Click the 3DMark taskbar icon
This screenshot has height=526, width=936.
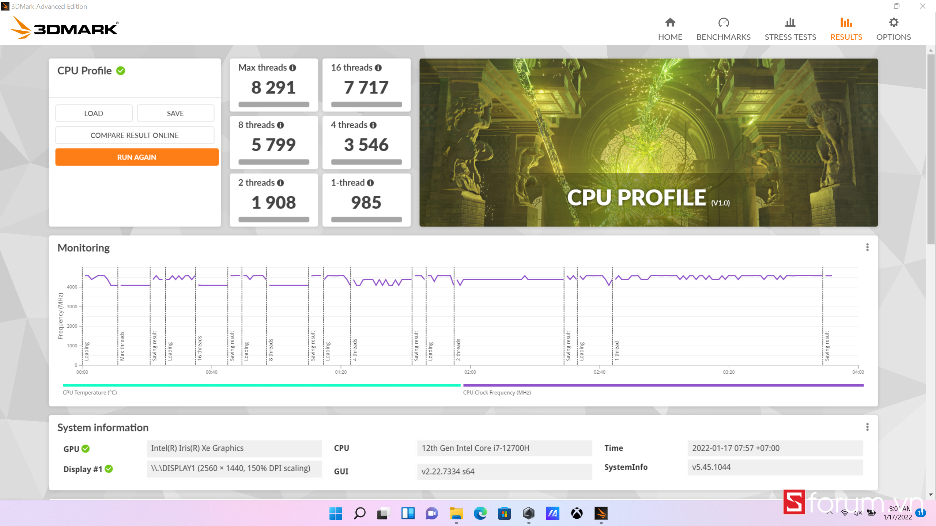point(601,513)
